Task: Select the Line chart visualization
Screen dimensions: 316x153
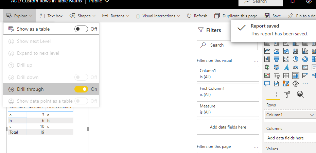Action: [x=267, y=51]
